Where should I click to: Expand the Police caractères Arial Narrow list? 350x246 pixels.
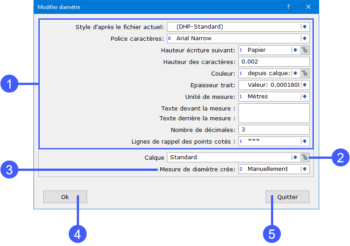tap(304, 38)
